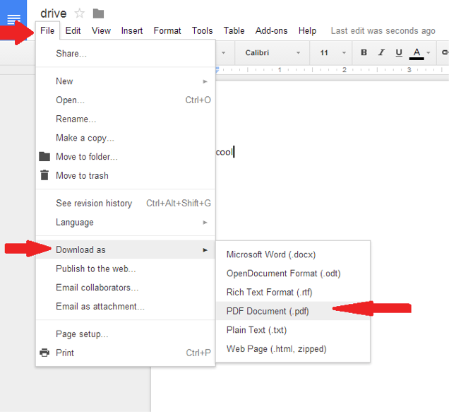Select Make a copy...
Viewport: 449px width, 412px height.
point(126,138)
